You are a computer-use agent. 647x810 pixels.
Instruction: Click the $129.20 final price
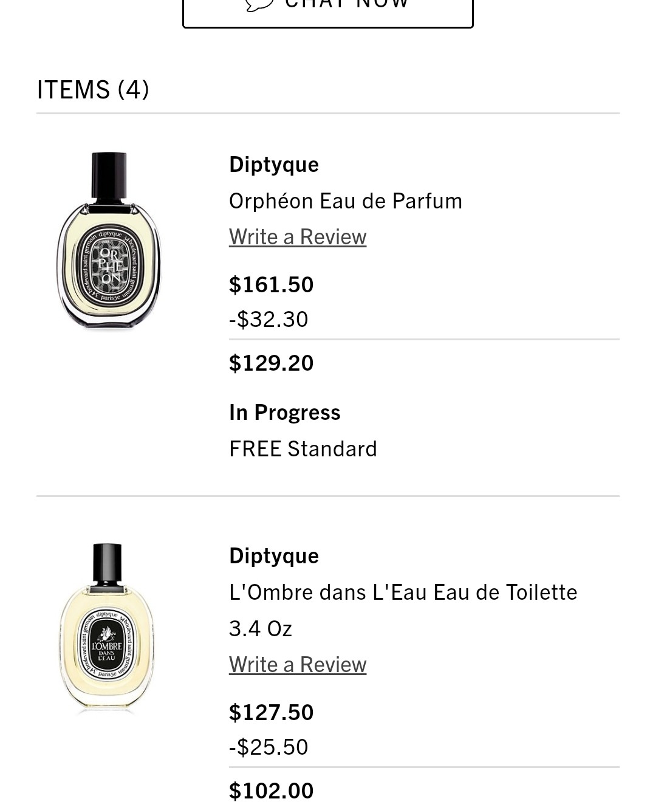[x=271, y=363]
